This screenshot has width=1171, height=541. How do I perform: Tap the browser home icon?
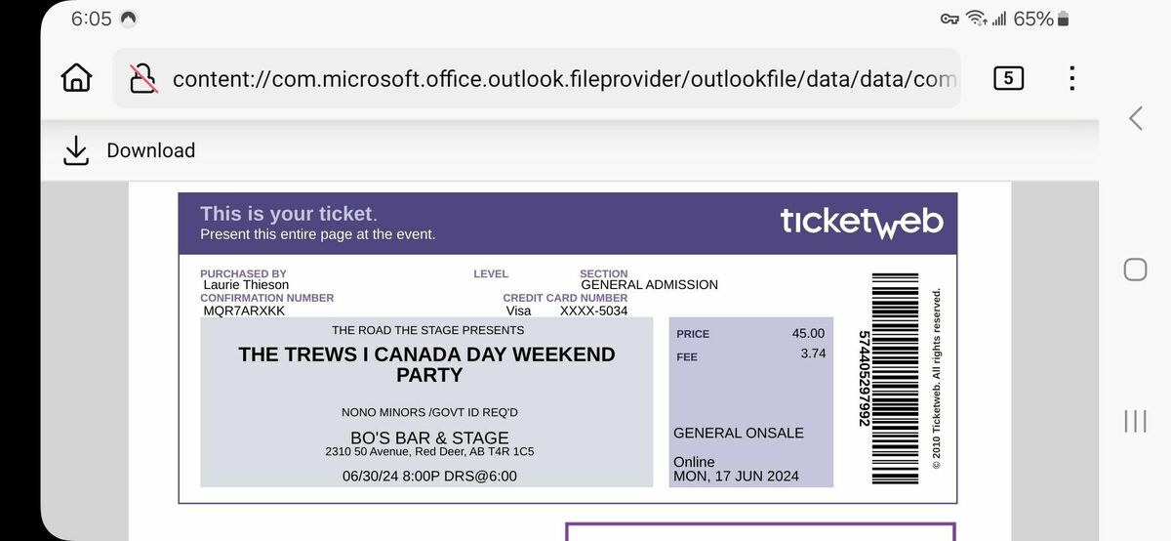tap(76, 78)
